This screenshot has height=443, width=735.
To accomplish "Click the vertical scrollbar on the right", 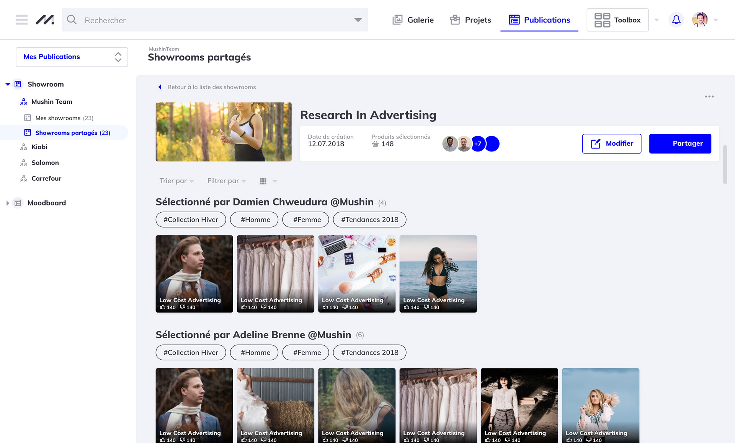I will [725, 164].
